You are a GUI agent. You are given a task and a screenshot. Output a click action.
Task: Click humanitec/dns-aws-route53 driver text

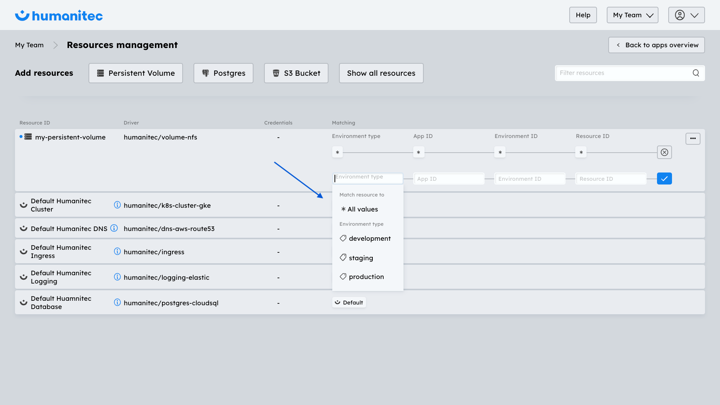coord(169,229)
